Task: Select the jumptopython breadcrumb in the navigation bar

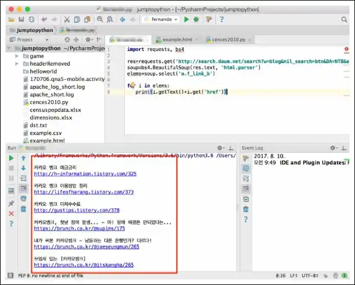Action: 31,30
